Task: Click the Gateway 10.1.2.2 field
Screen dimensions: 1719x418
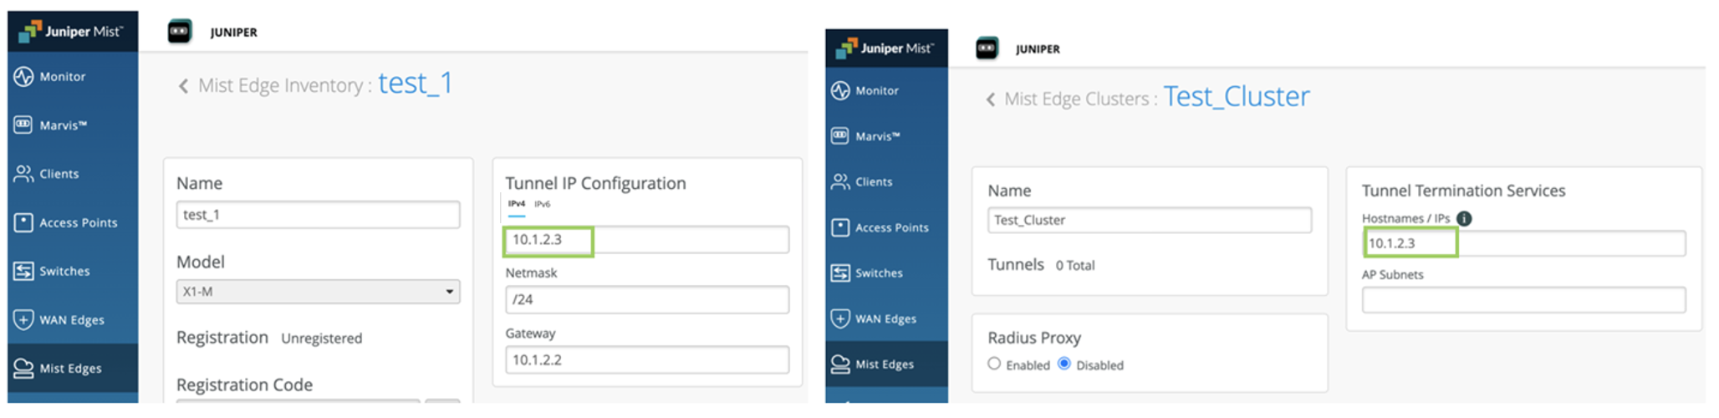Action: (647, 359)
